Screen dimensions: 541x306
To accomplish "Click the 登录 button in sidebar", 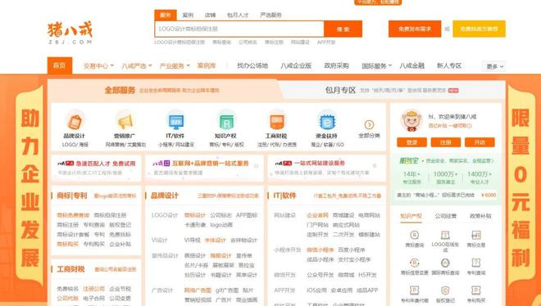I will (411, 142).
